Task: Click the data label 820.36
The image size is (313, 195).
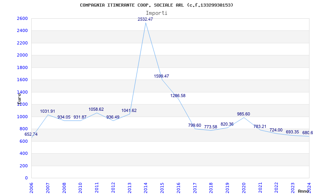Action: click(227, 124)
